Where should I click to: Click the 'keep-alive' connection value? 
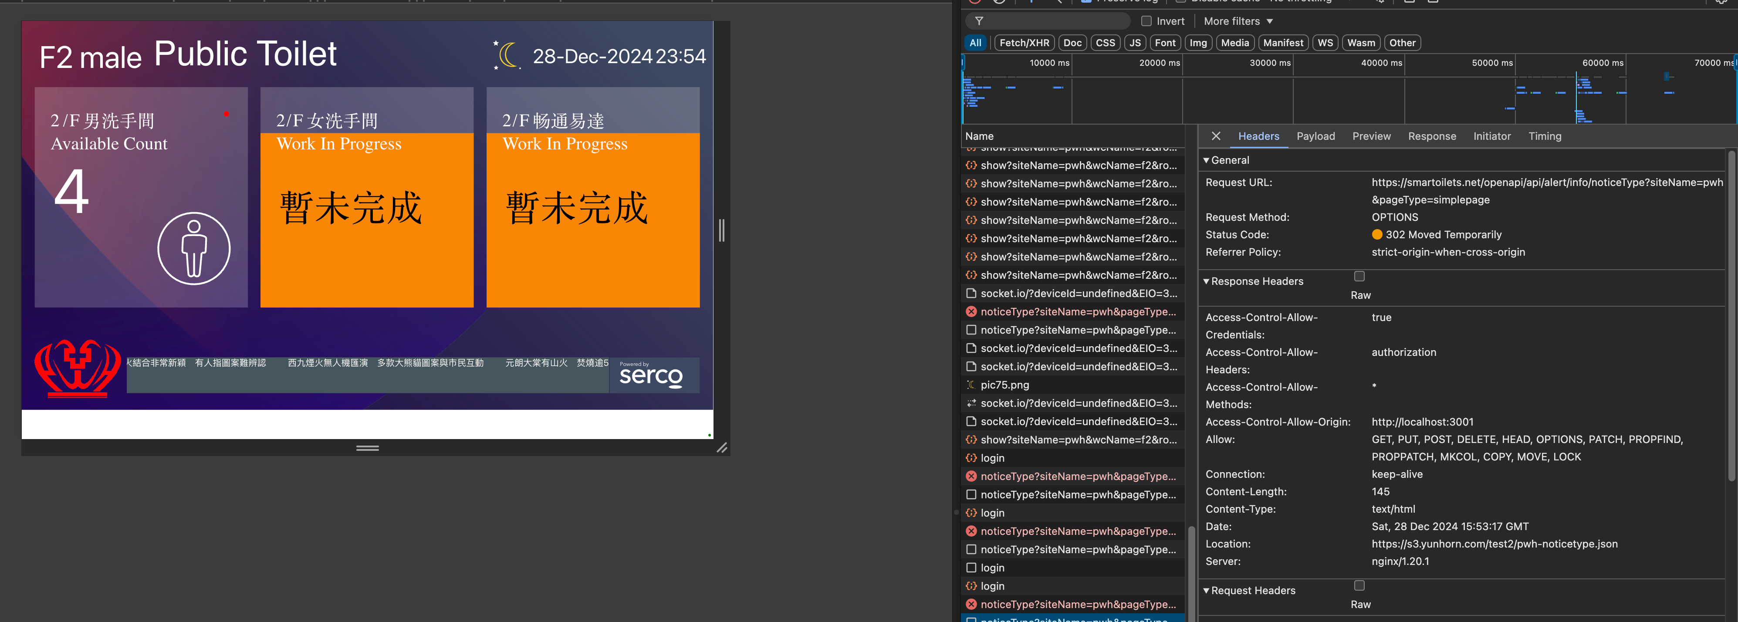[x=1396, y=474]
